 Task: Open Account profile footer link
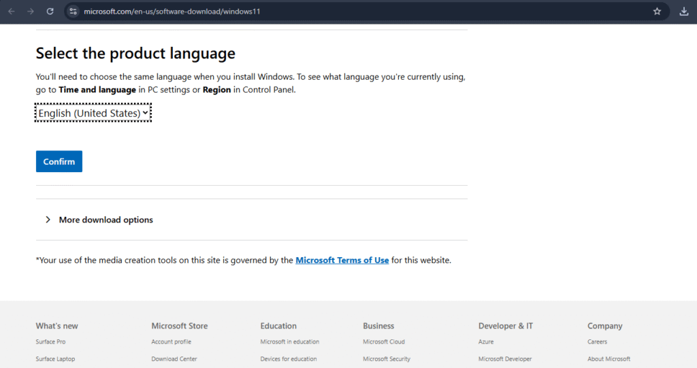click(171, 341)
